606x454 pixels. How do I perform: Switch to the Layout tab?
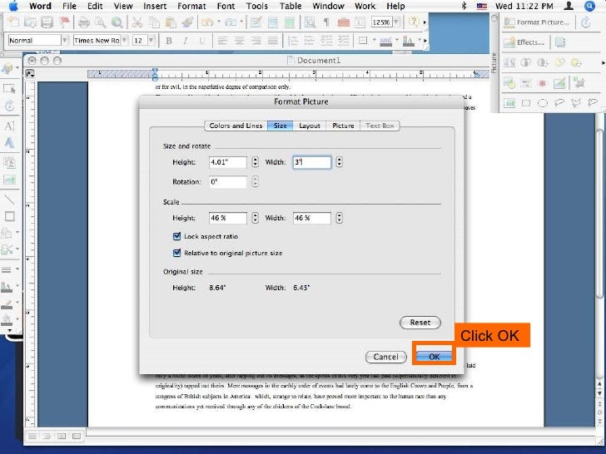pyautogui.click(x=310, y=126)
